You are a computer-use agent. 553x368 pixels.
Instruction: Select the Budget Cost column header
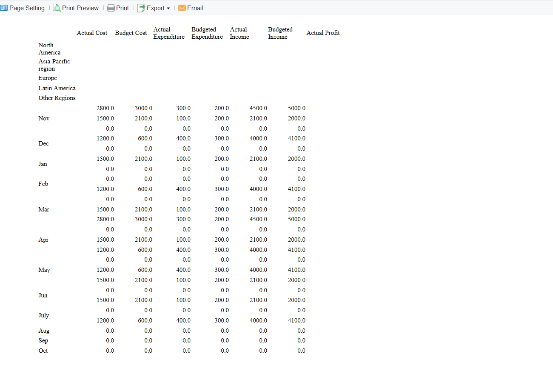131,33
